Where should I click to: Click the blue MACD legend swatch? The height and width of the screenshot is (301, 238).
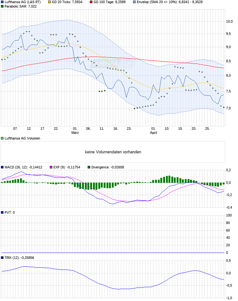(x=2, y=167)
